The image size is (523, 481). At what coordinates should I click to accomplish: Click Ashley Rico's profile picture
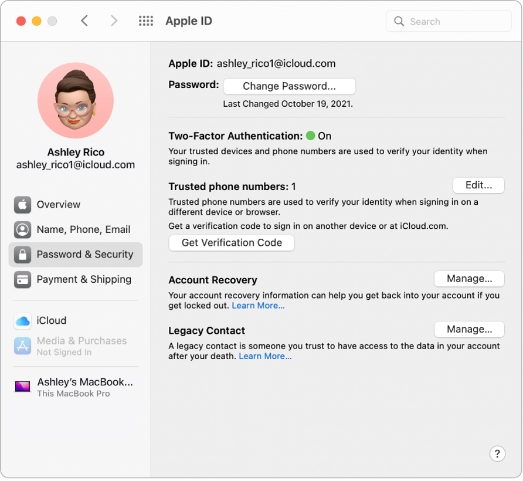pos(76,100)
